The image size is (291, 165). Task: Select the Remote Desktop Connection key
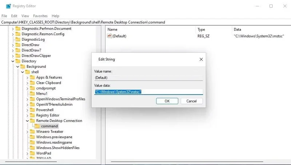(59, 121)
